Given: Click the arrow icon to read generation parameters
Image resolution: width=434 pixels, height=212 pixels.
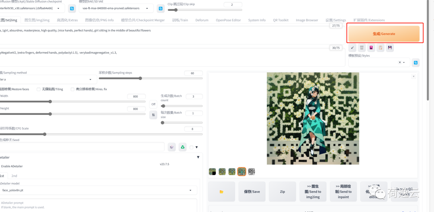Looking at the screenshot, I should point(352,48).
